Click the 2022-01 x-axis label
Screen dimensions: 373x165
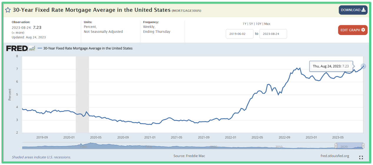pyautogui.click(x=231, y=137)
